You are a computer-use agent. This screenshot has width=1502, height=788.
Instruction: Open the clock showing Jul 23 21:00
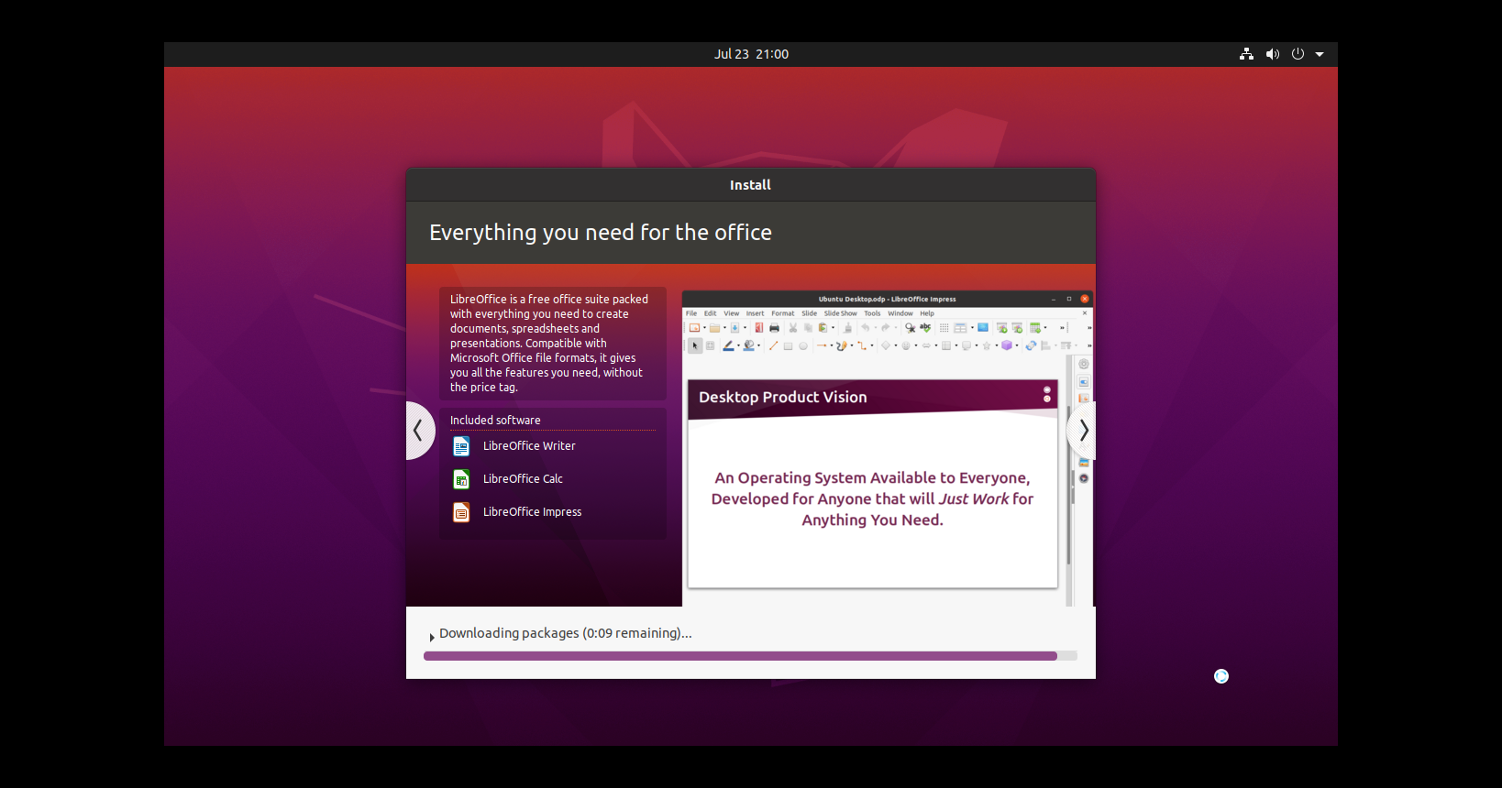tap(751, 54)
